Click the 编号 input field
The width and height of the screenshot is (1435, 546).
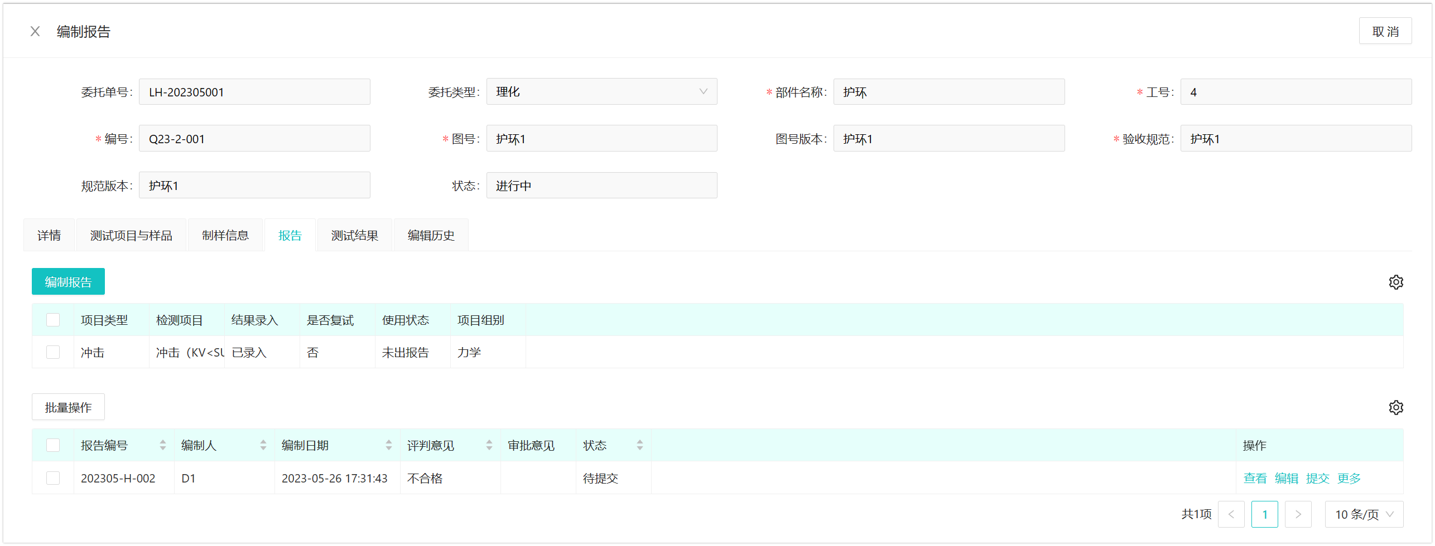(254, 139)
